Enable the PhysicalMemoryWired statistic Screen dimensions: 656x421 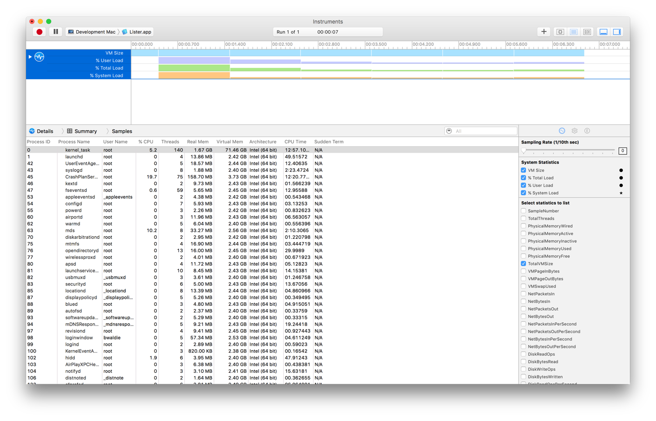(523, 226)
